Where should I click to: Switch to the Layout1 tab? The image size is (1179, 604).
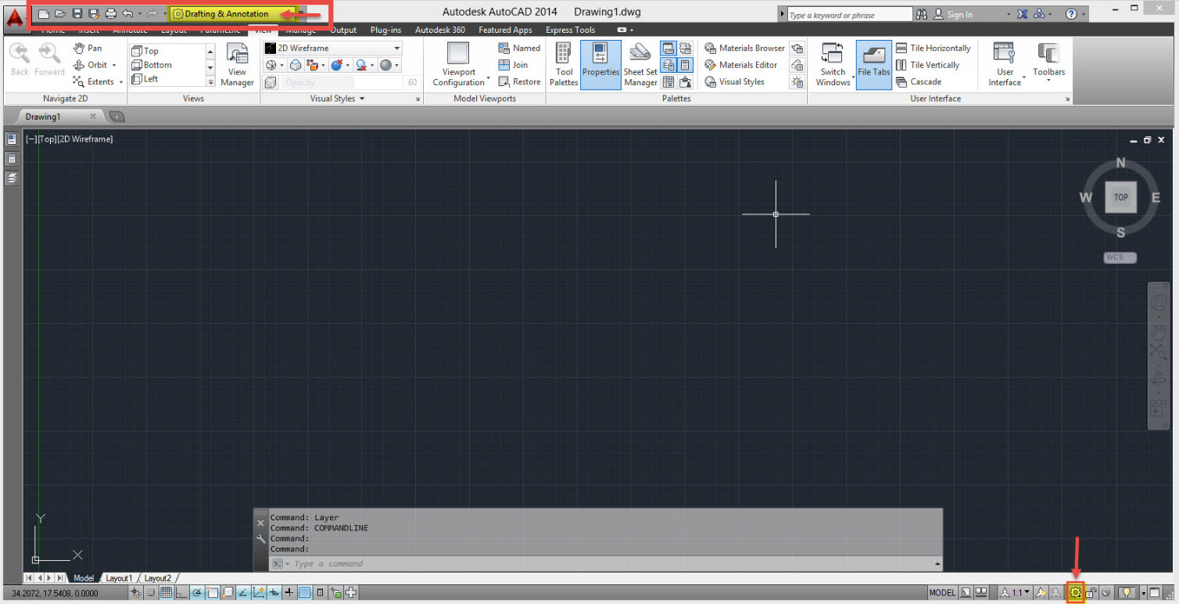(x=119, y=578)
